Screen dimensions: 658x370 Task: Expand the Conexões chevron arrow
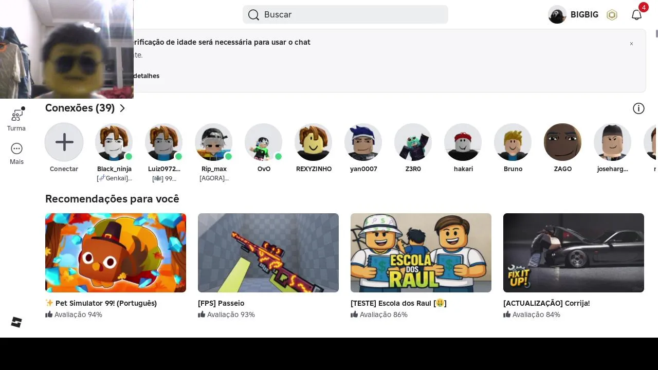click(122, 108)
